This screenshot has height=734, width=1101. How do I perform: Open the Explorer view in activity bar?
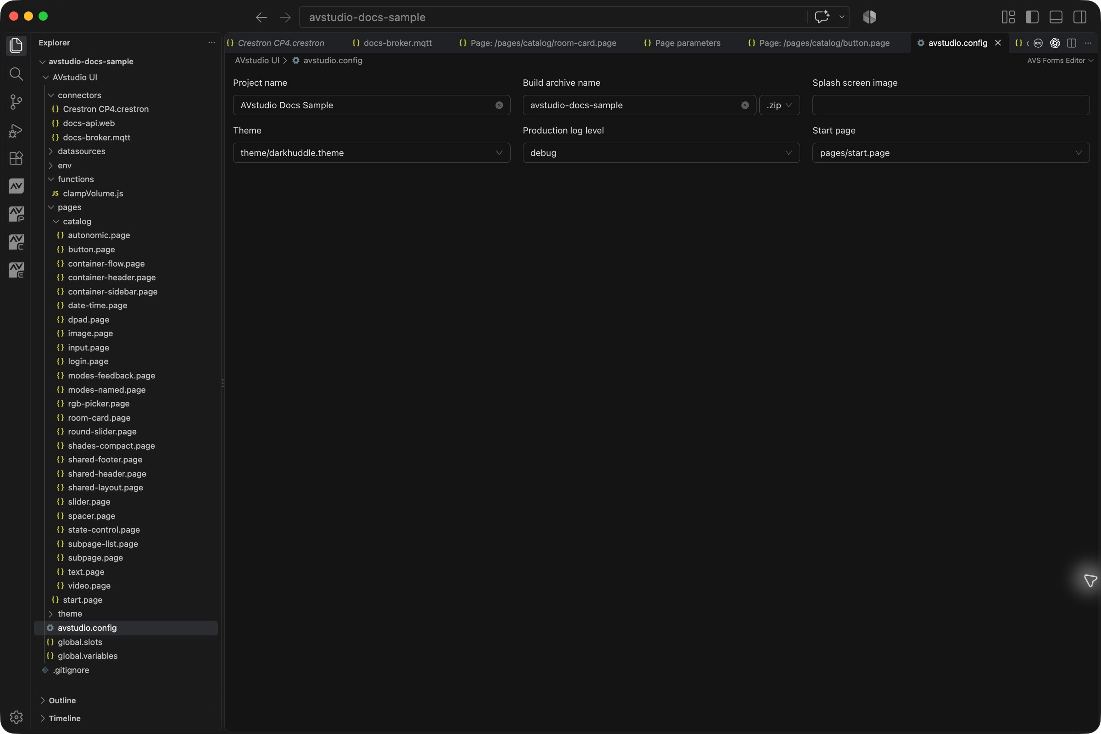(16, 45)
